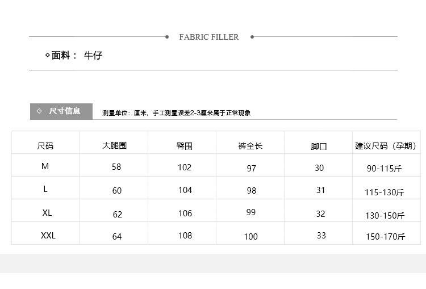Screen dimensions: 426x289
Task: Select the 大腿围 column header
Action: point(115,145)
